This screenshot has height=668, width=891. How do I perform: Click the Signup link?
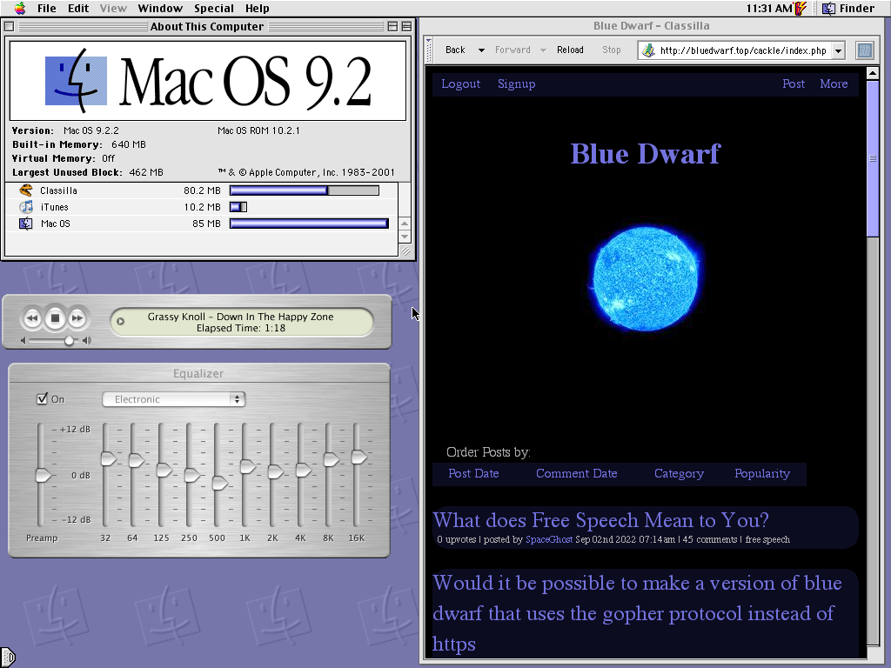point(517,83)
